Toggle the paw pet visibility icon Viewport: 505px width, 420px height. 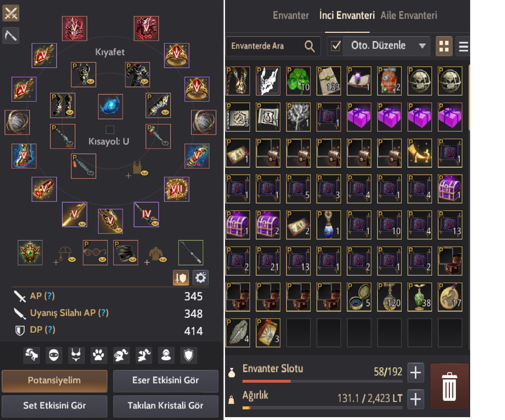point(98,355)
